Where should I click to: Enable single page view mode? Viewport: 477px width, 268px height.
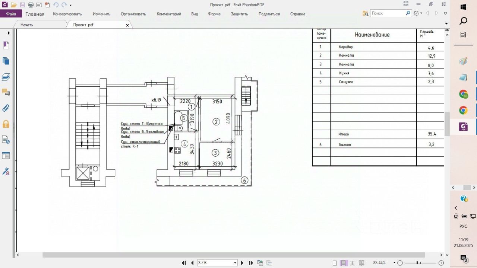pos(335,263)
